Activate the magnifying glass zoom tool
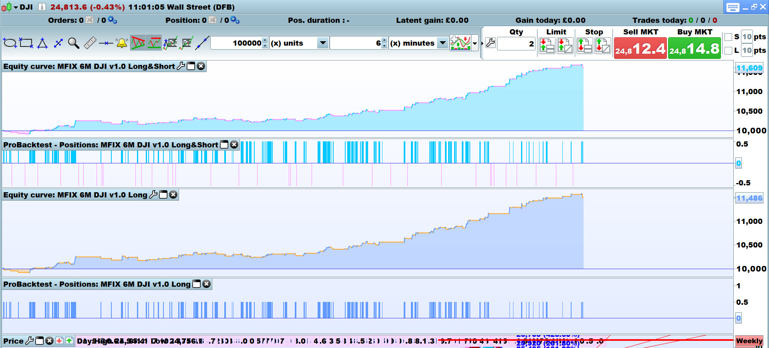 coord(74,43)
